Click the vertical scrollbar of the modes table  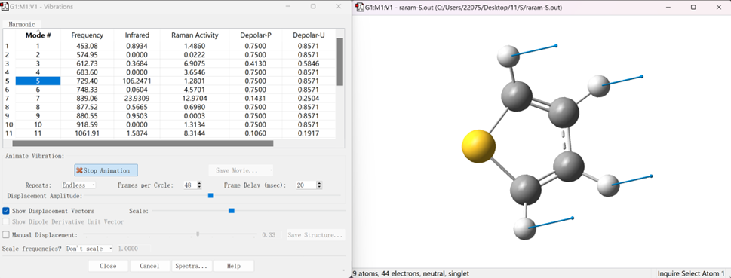click(x=340, y=62)
